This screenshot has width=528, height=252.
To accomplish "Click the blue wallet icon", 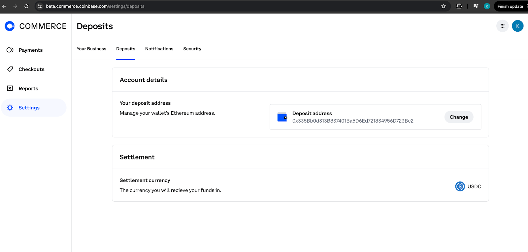I will point(282,117).
